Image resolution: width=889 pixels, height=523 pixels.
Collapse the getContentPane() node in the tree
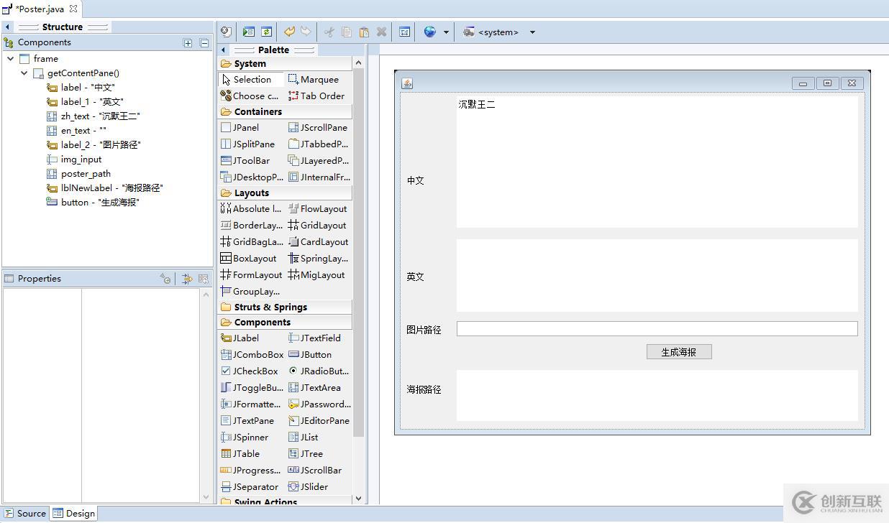click(24, 73)
